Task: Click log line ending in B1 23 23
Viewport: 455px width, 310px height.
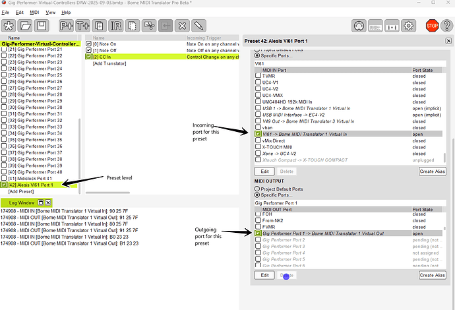Action: pyautogui.click(x=69, y=243)
